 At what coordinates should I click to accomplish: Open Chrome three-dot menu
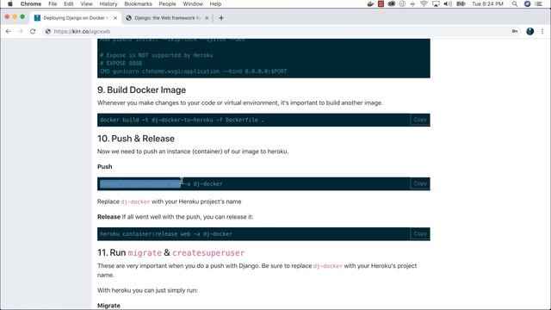pyautogui.click(x=542, y=31)
